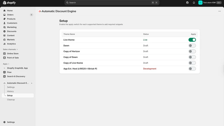Open the Search & Discovery app
The width and height of the screenshot is (224, 126).
tap(16, 76)
